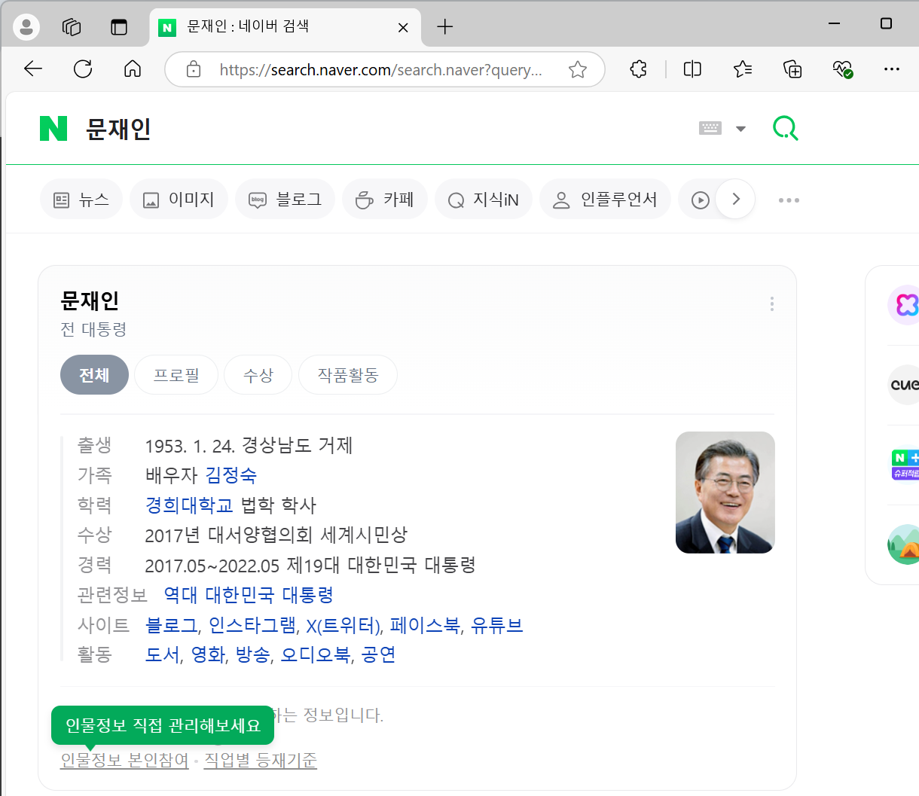
Task: Open the 역대 대한민국 대통령 link
Action: click(249, 595)
